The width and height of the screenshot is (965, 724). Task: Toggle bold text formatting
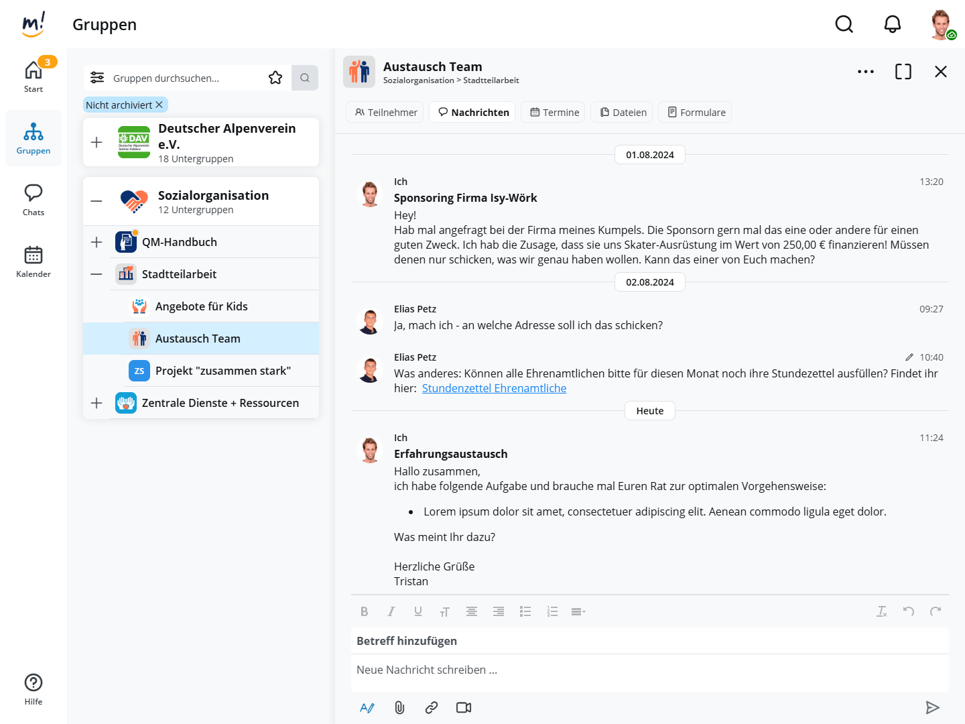pos(364,611)
